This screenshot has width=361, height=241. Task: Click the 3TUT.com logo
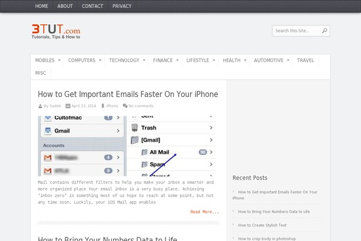[x=56, y=31]
